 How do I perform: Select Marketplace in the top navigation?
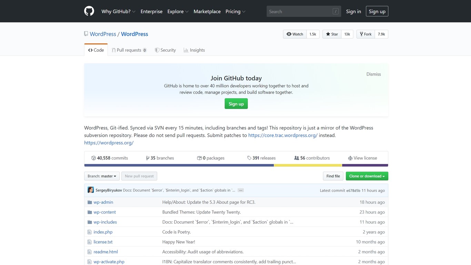[207, 11]
